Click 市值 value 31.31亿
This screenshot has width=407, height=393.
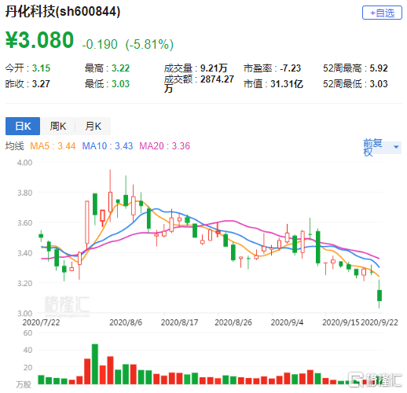coord(287,84)
